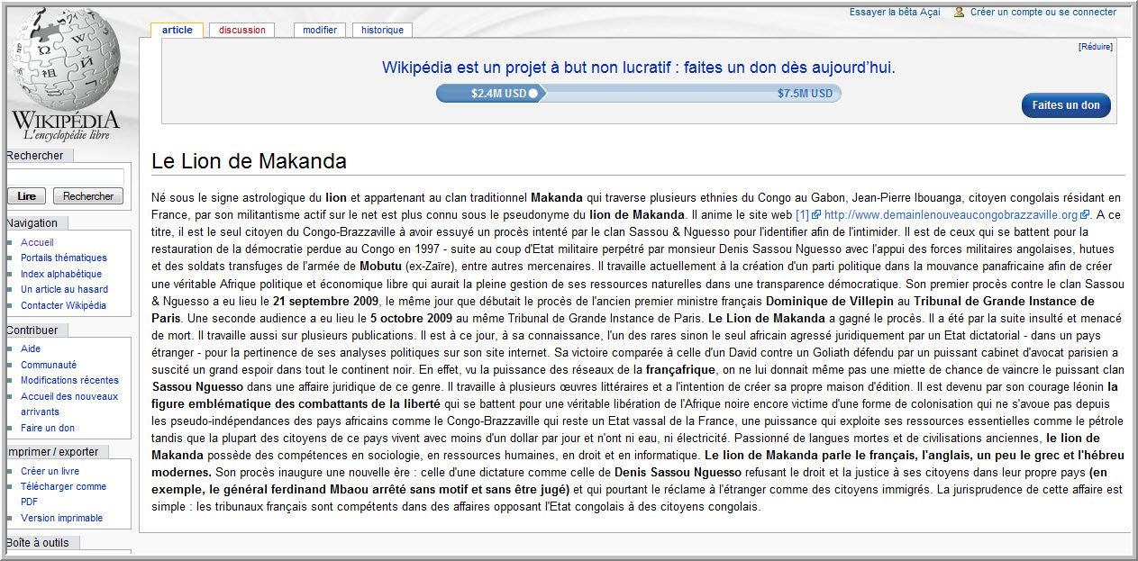Click the Wikipédia globe logo
Image resolution: width=1138 pixels, height=561 pixels.
click(66, 74)
